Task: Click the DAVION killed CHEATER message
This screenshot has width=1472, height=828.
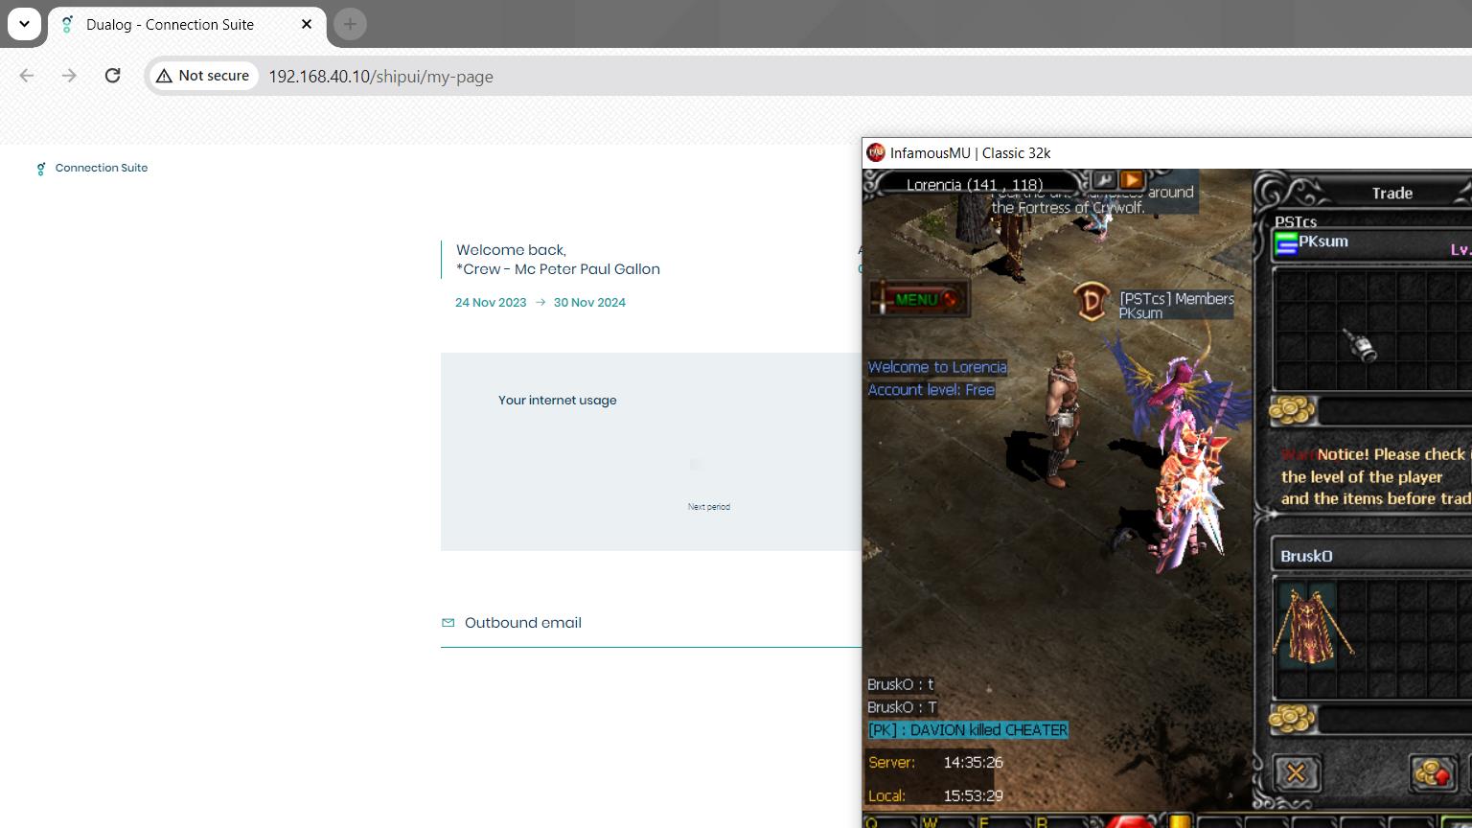Action: tap(968, 730)
